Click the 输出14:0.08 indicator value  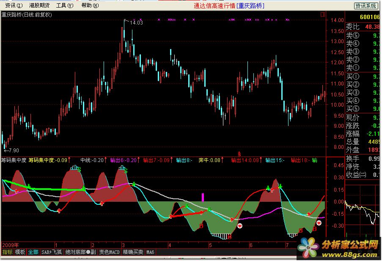pyautogui.click(x=245, y=160)
